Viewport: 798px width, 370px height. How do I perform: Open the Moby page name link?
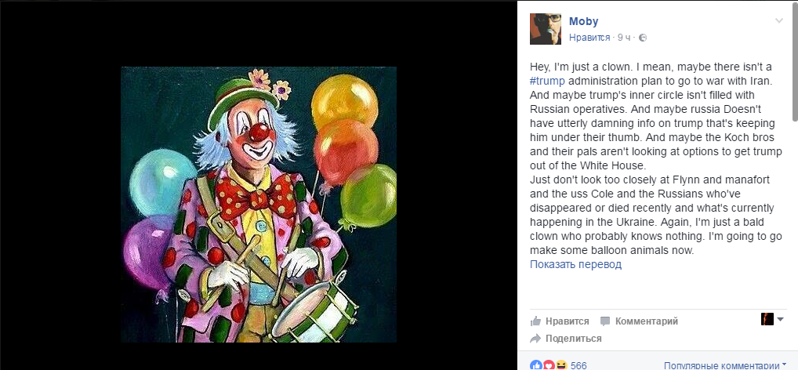582,22
